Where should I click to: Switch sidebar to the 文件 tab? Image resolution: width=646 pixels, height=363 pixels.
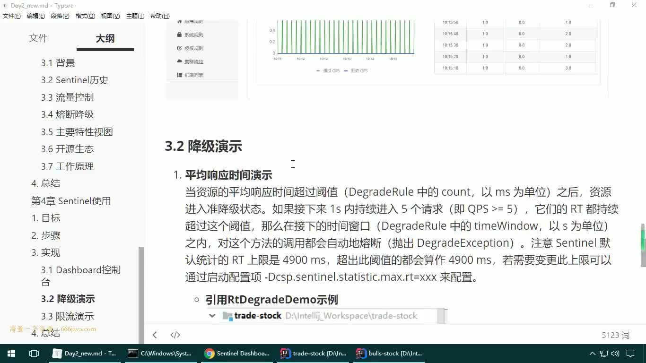click(x=38, y=38)
